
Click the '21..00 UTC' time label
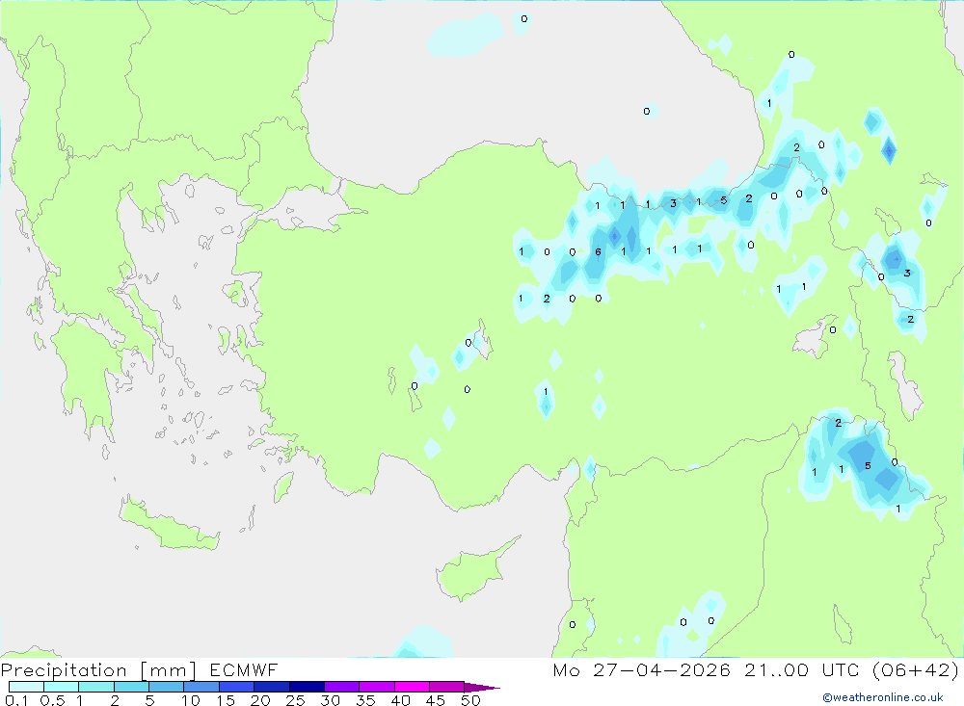pyautogui.click(x=804, y=669)
